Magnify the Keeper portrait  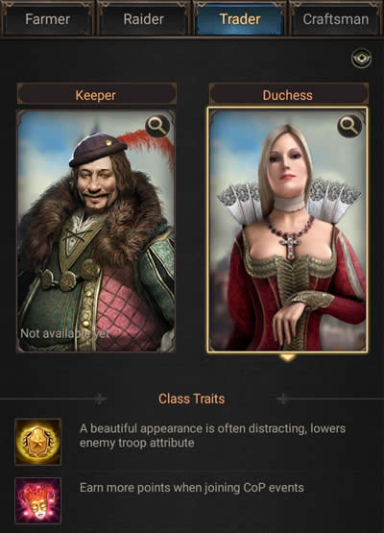click(157, 126)
